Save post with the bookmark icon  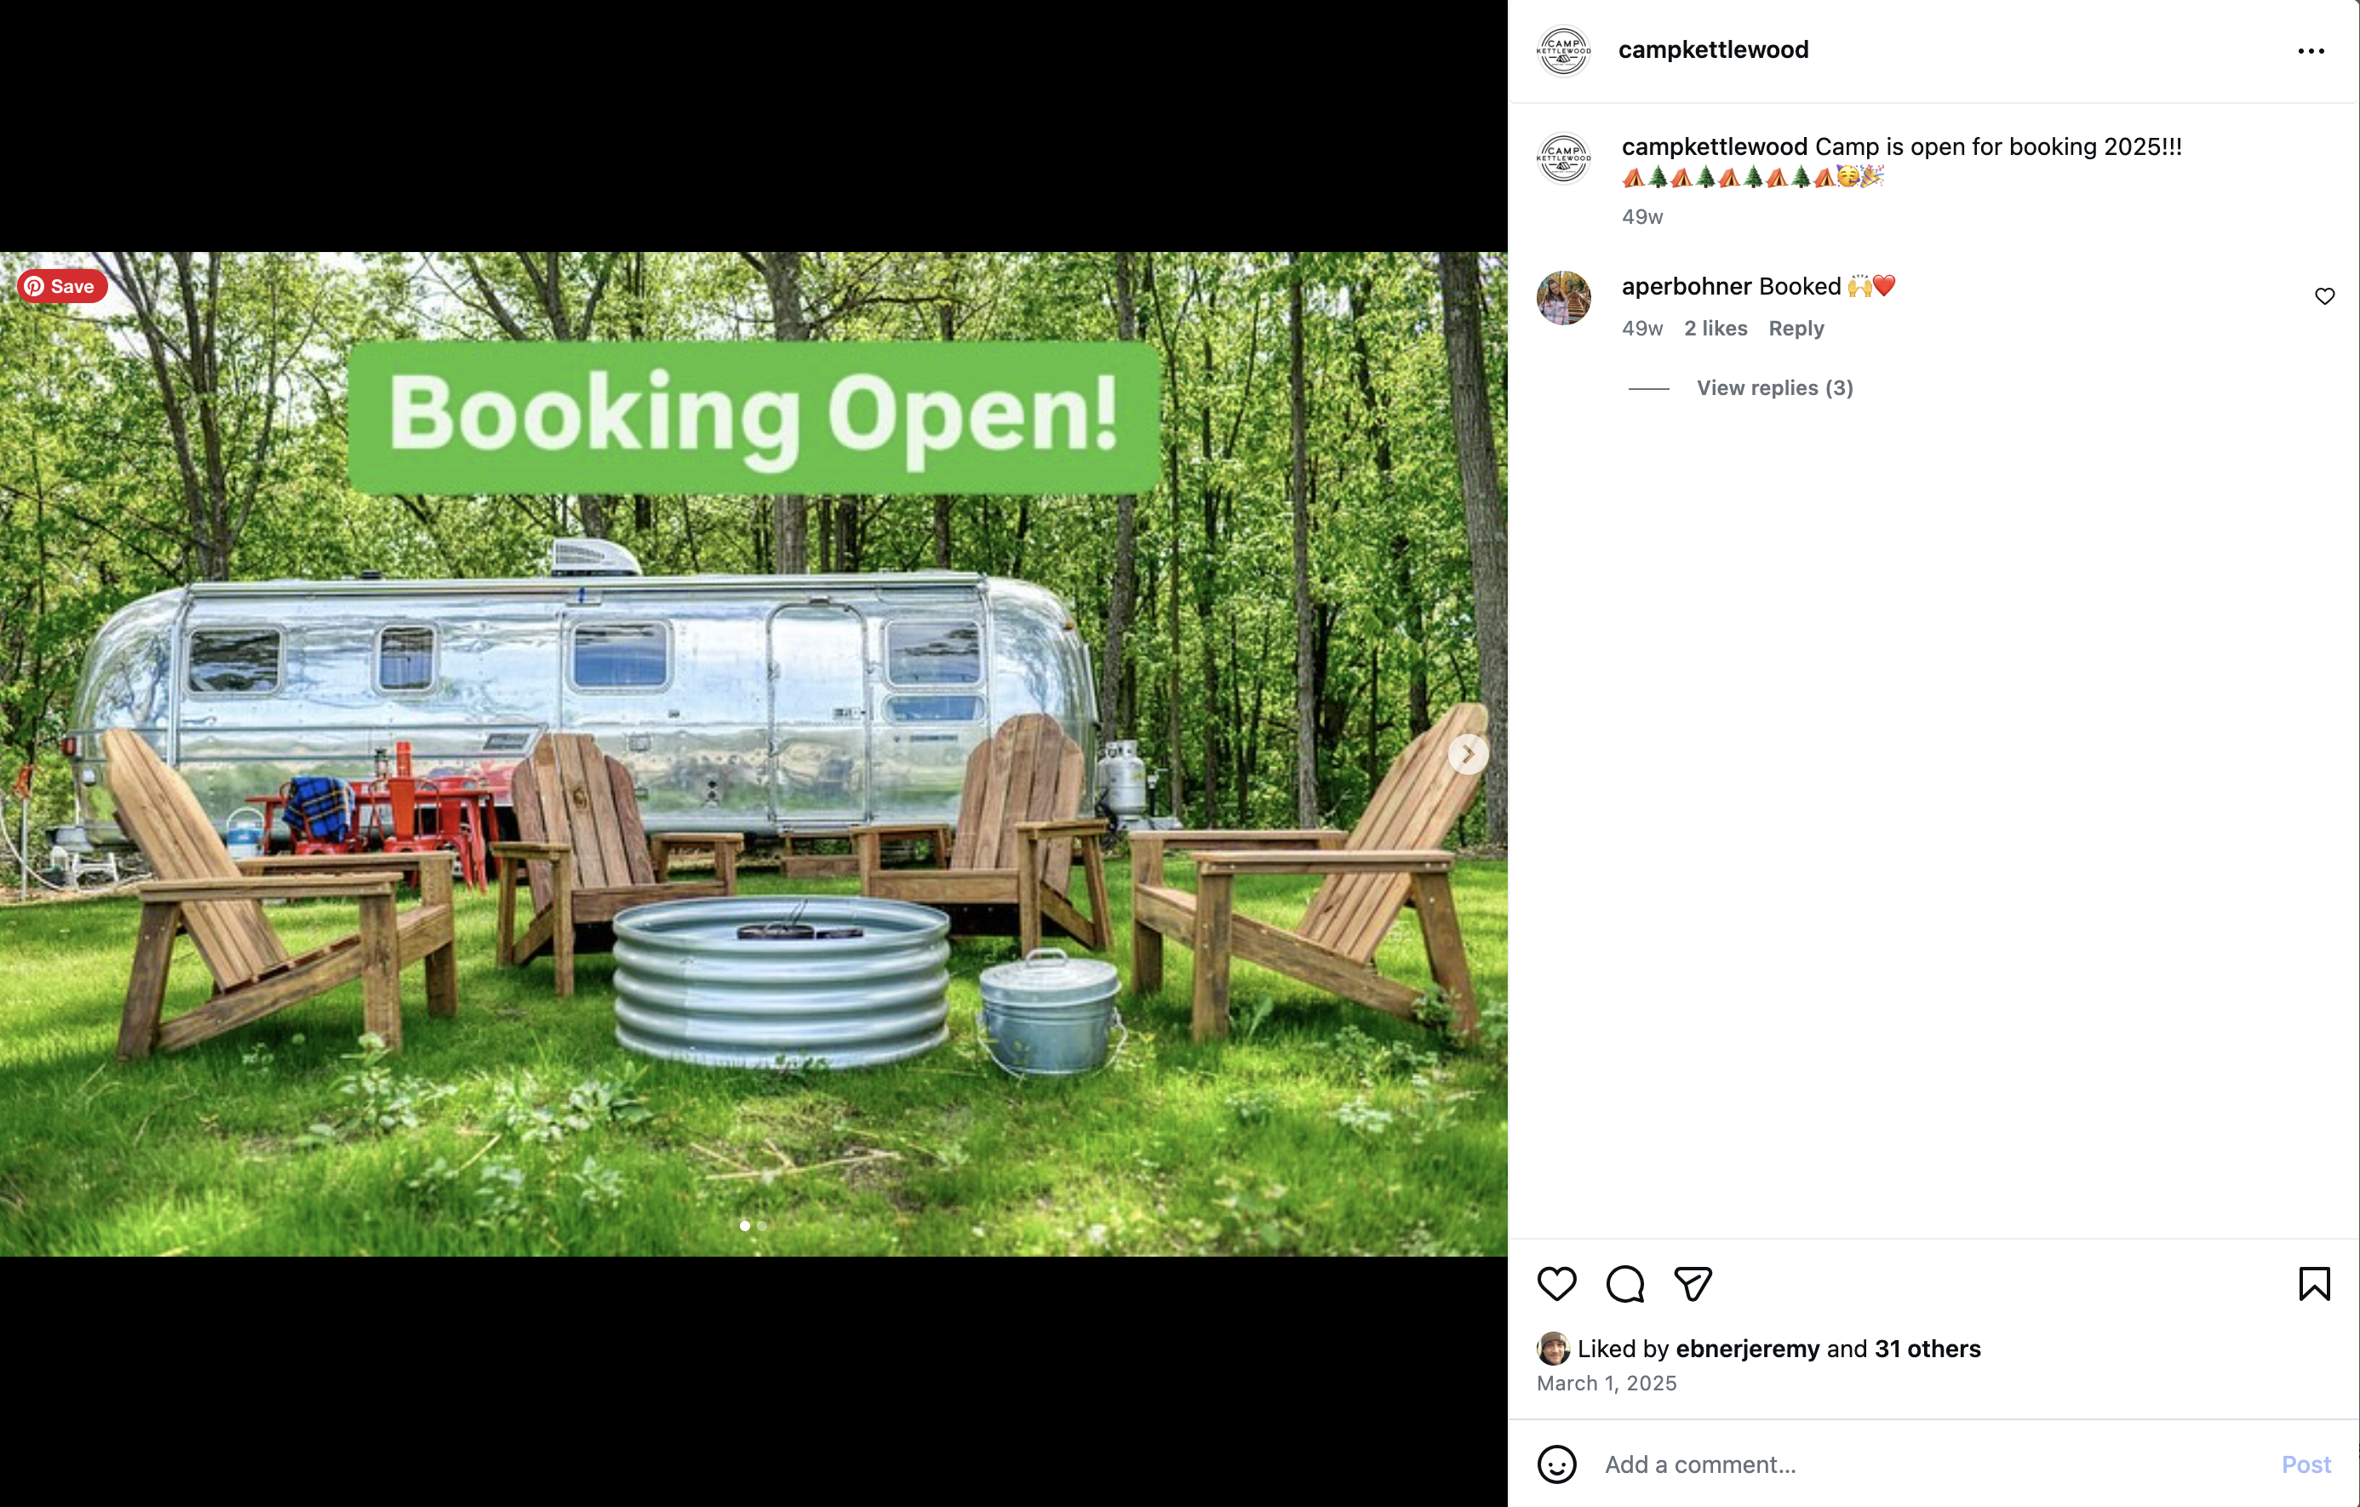[2315, 1284]
